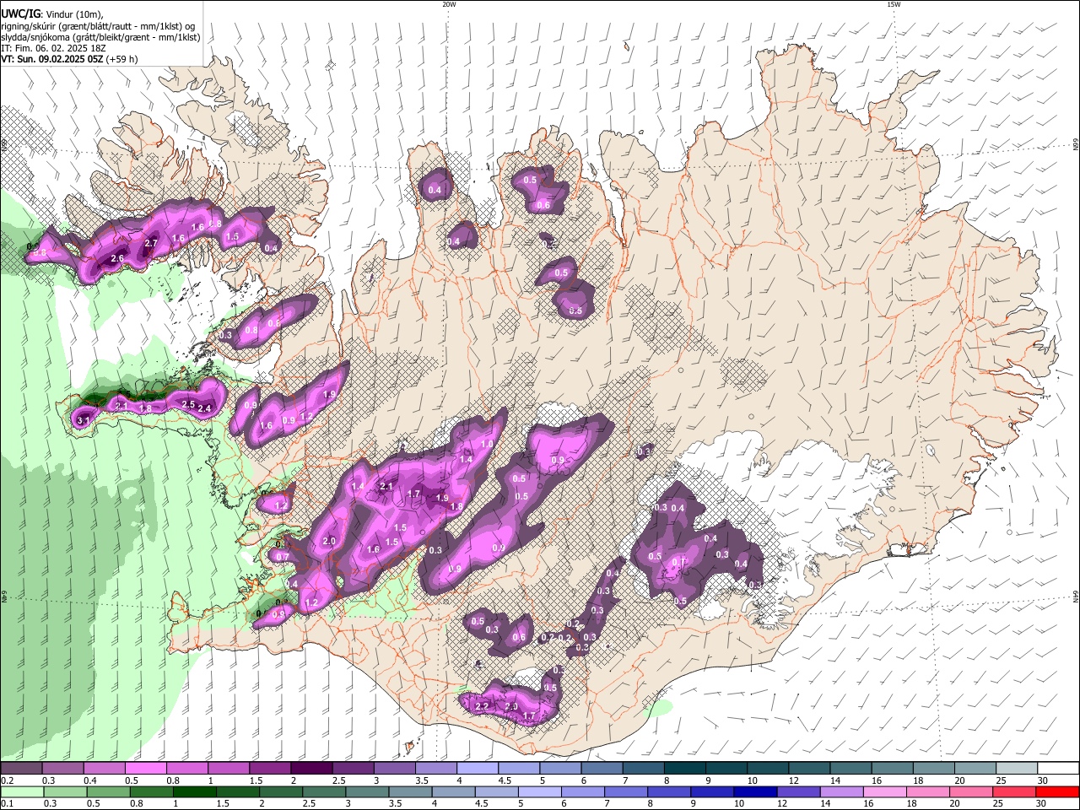Viewport: 1080px width, 810px height.
Task: Pick the 0.8 green swatch in rain legend
Action: 152,791
